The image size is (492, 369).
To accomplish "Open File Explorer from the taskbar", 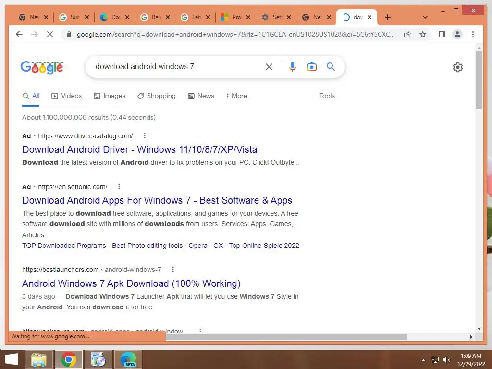I will [x=38, y=359].
